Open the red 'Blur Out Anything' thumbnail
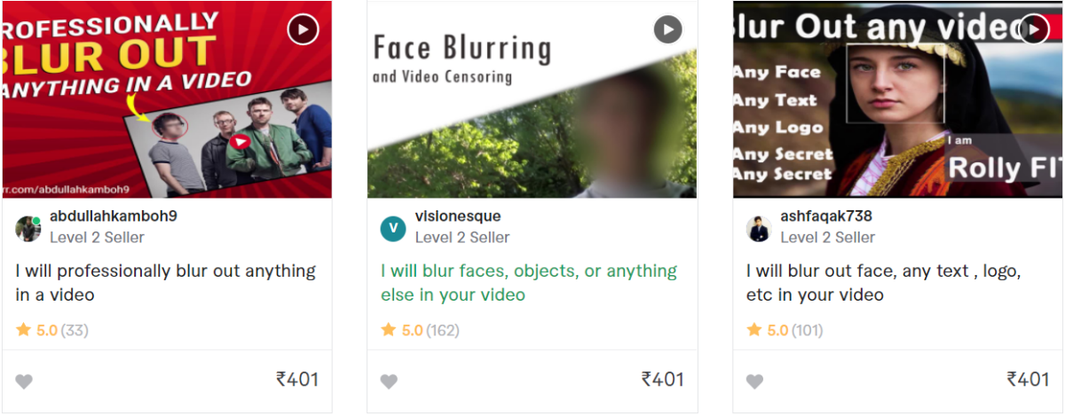 pos(167,99)
